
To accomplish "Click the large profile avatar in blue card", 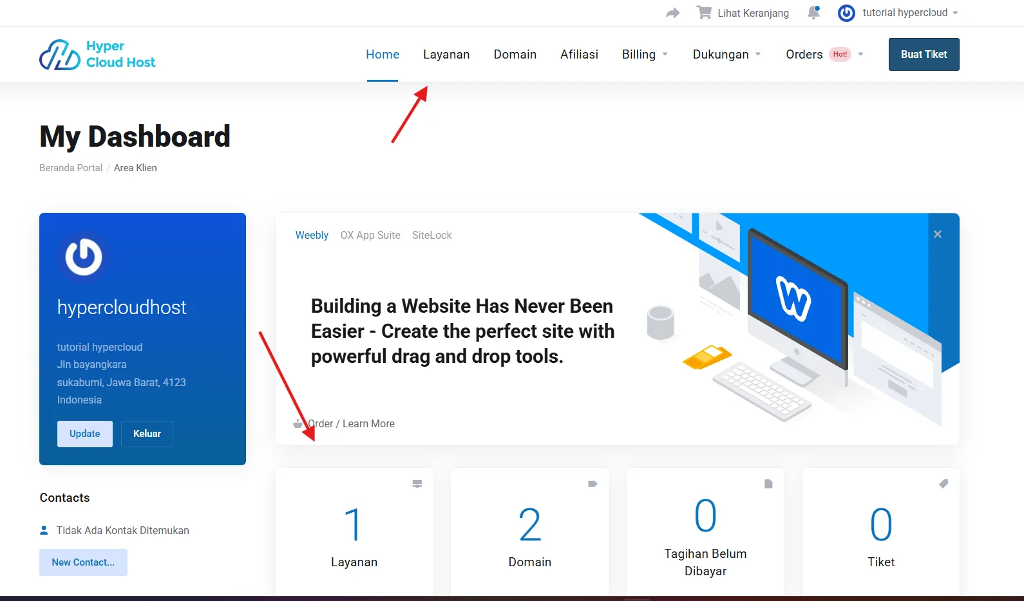I will pyautogui.click(x=84, y=257).
